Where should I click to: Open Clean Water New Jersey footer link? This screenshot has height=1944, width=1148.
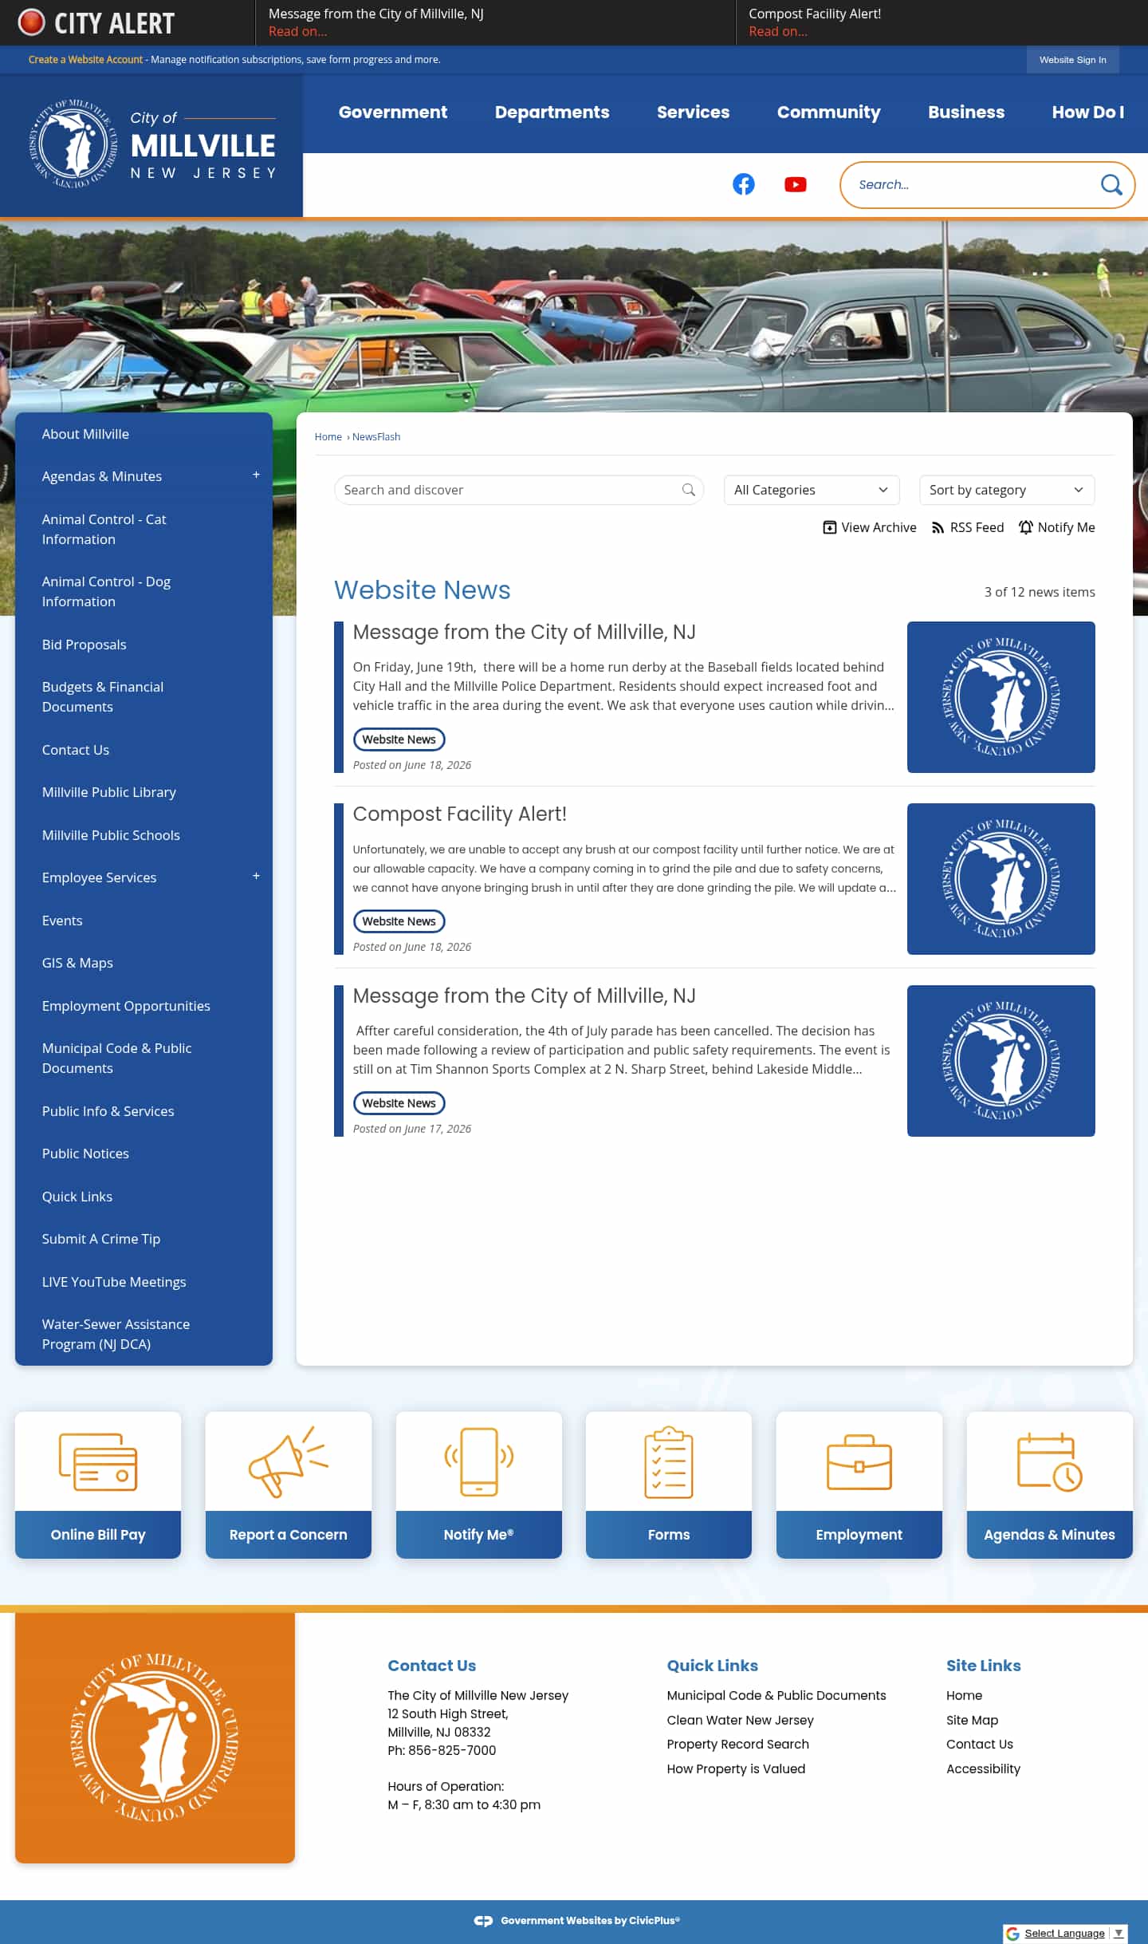click(x=740, y=1720)
